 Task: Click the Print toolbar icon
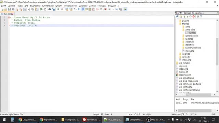point(24,9)
